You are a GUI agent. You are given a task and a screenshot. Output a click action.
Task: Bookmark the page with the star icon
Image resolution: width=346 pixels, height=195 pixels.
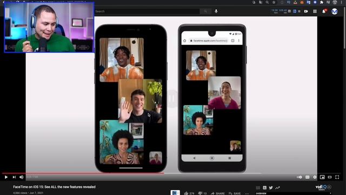click(x=274, y=2)
